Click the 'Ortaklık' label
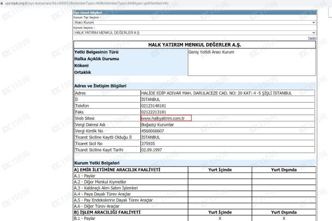Viewport: 332px width, 221px height. (x=83, y=72)
